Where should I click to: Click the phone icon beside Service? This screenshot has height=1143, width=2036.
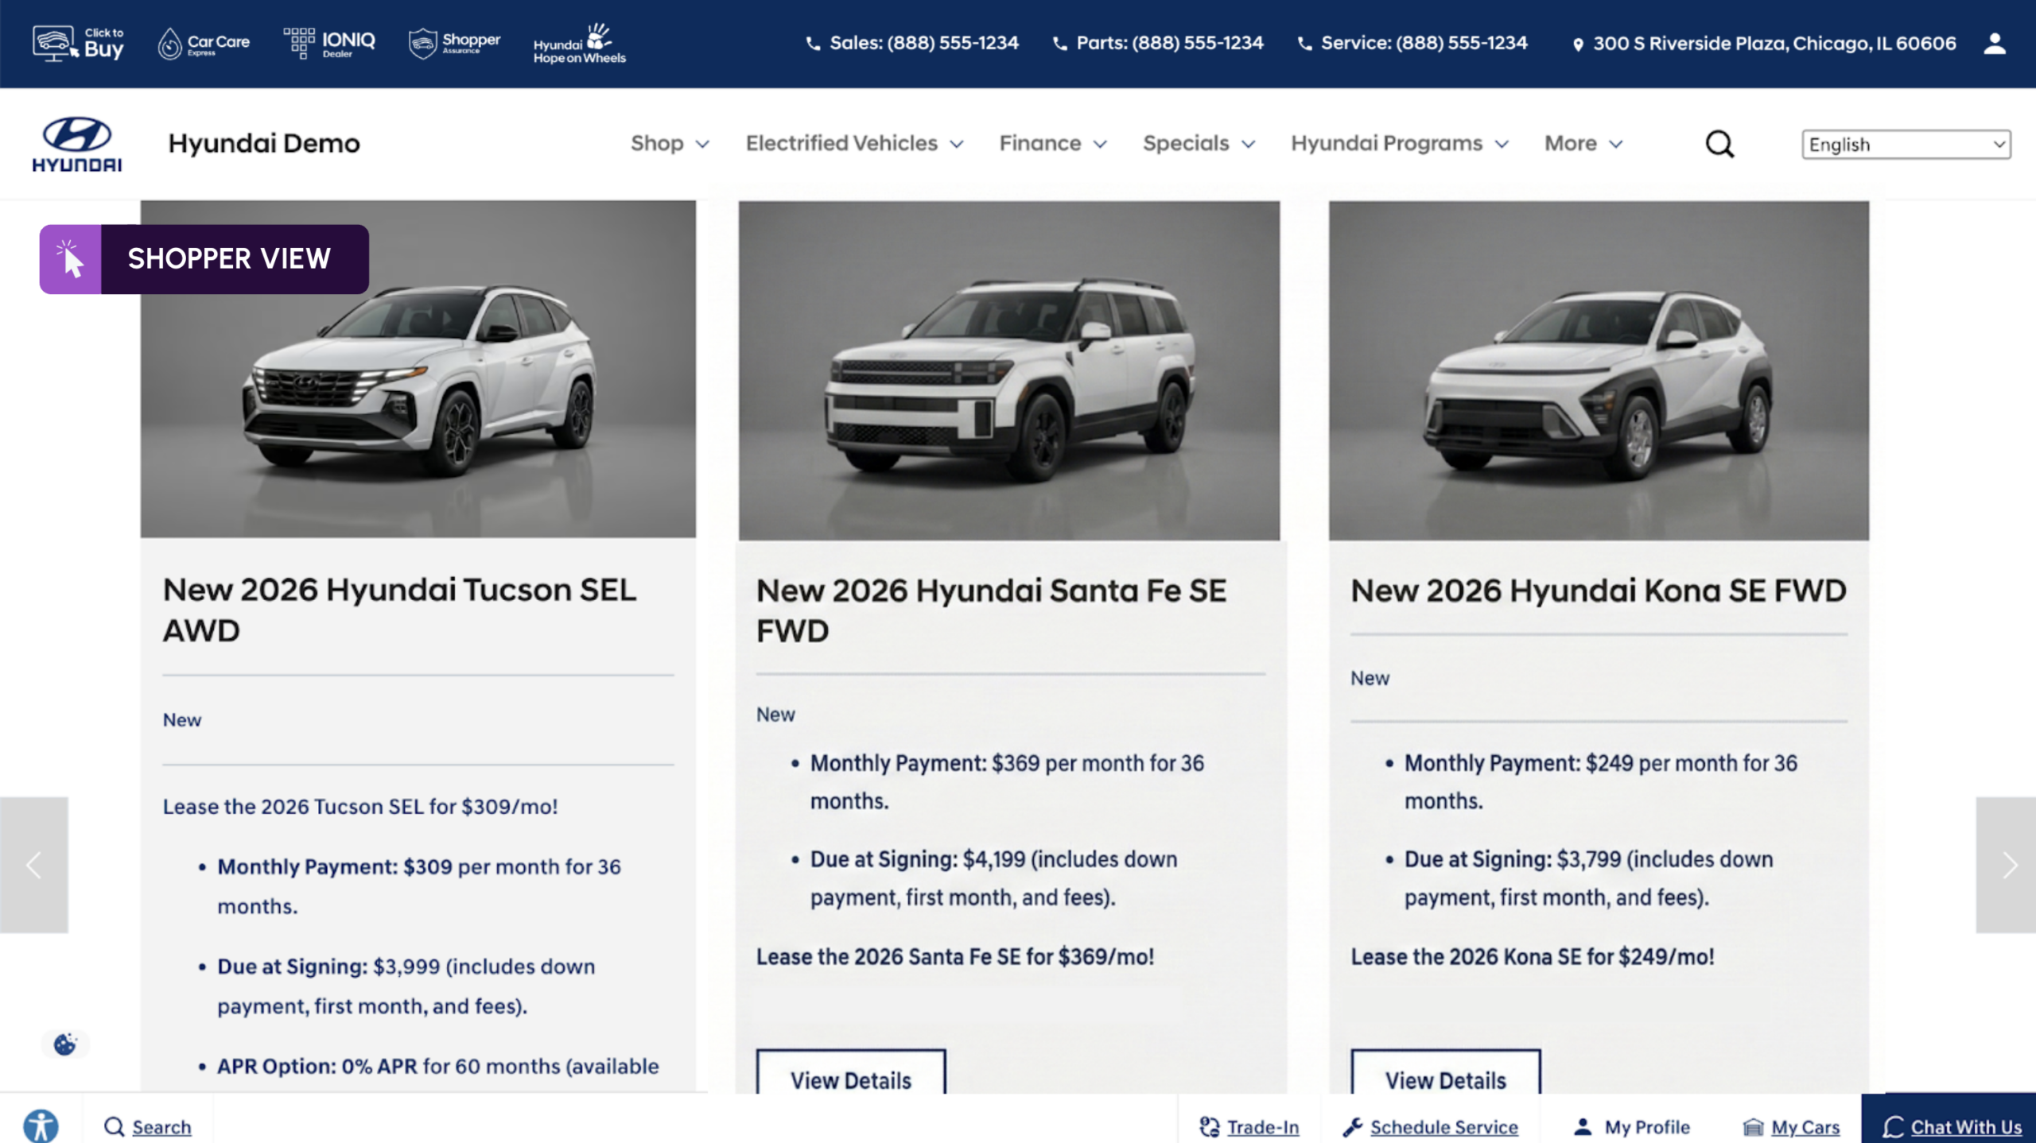[x=1304, y=44]
